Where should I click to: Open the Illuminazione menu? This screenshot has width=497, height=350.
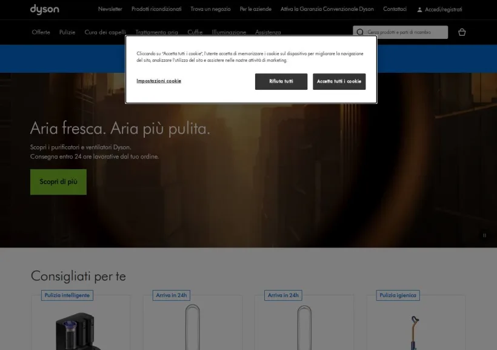(229, 32)
